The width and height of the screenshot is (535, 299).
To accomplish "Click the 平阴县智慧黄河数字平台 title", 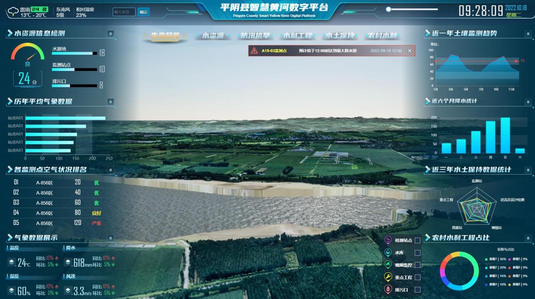I will pyautogui.click(x=274, y=7).
